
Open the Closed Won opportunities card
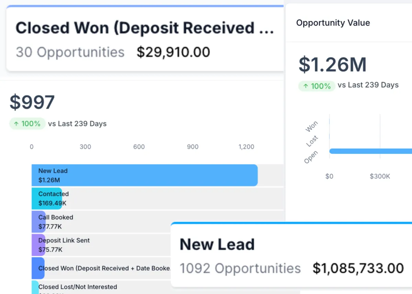pyautogui.click(x=145, y=38)
